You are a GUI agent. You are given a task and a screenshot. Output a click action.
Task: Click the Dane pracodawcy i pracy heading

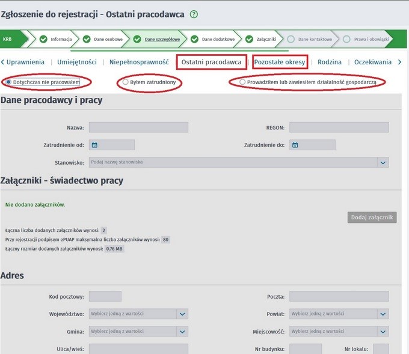click(51, 100)
